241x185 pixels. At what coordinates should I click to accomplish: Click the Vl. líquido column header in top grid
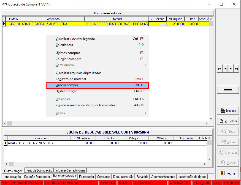click(175, 19)
